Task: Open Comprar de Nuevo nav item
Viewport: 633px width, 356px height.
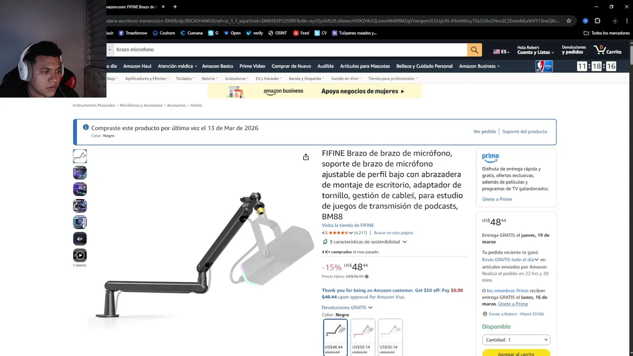Action: click(x=291, y=66)
